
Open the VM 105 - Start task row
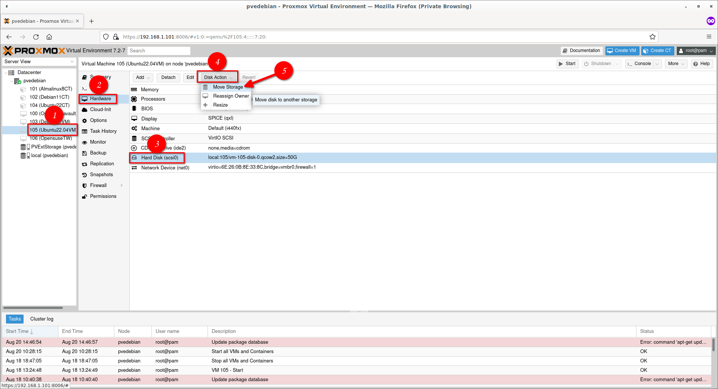click(x=357, y=370)
